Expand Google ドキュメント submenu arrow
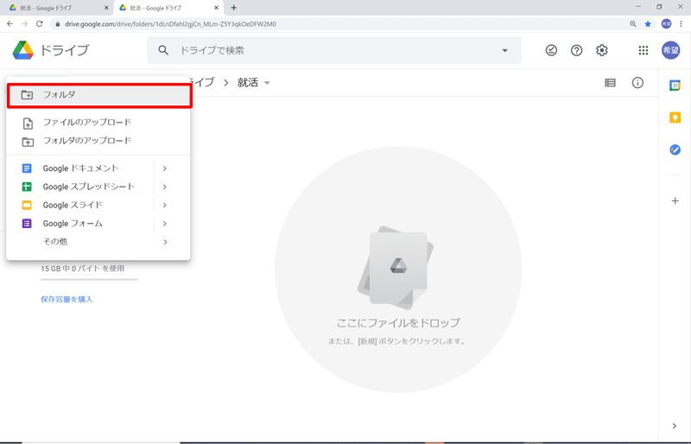 164,168
